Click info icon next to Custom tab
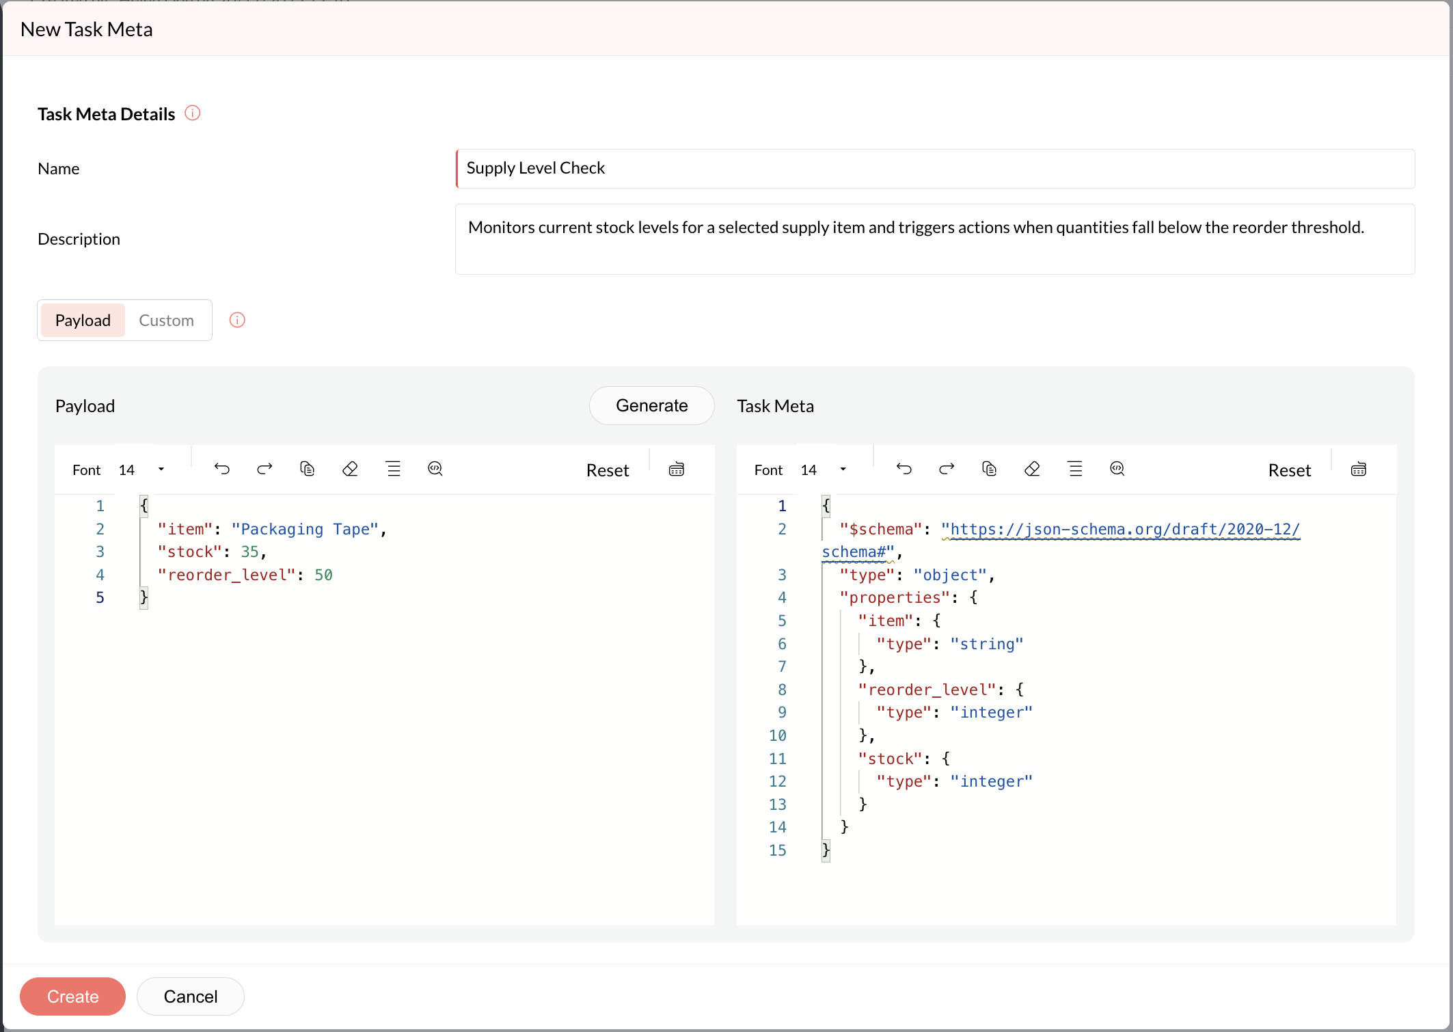This screenshot has width=1453, height=1032. click(x=237, y=320)
